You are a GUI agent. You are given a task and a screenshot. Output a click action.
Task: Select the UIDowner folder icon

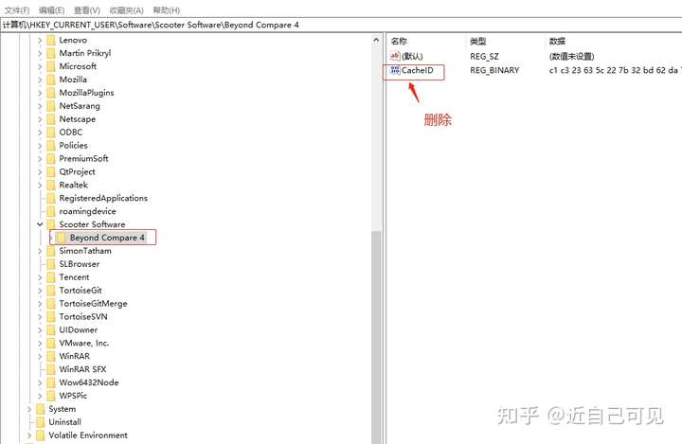click(51, 329)
